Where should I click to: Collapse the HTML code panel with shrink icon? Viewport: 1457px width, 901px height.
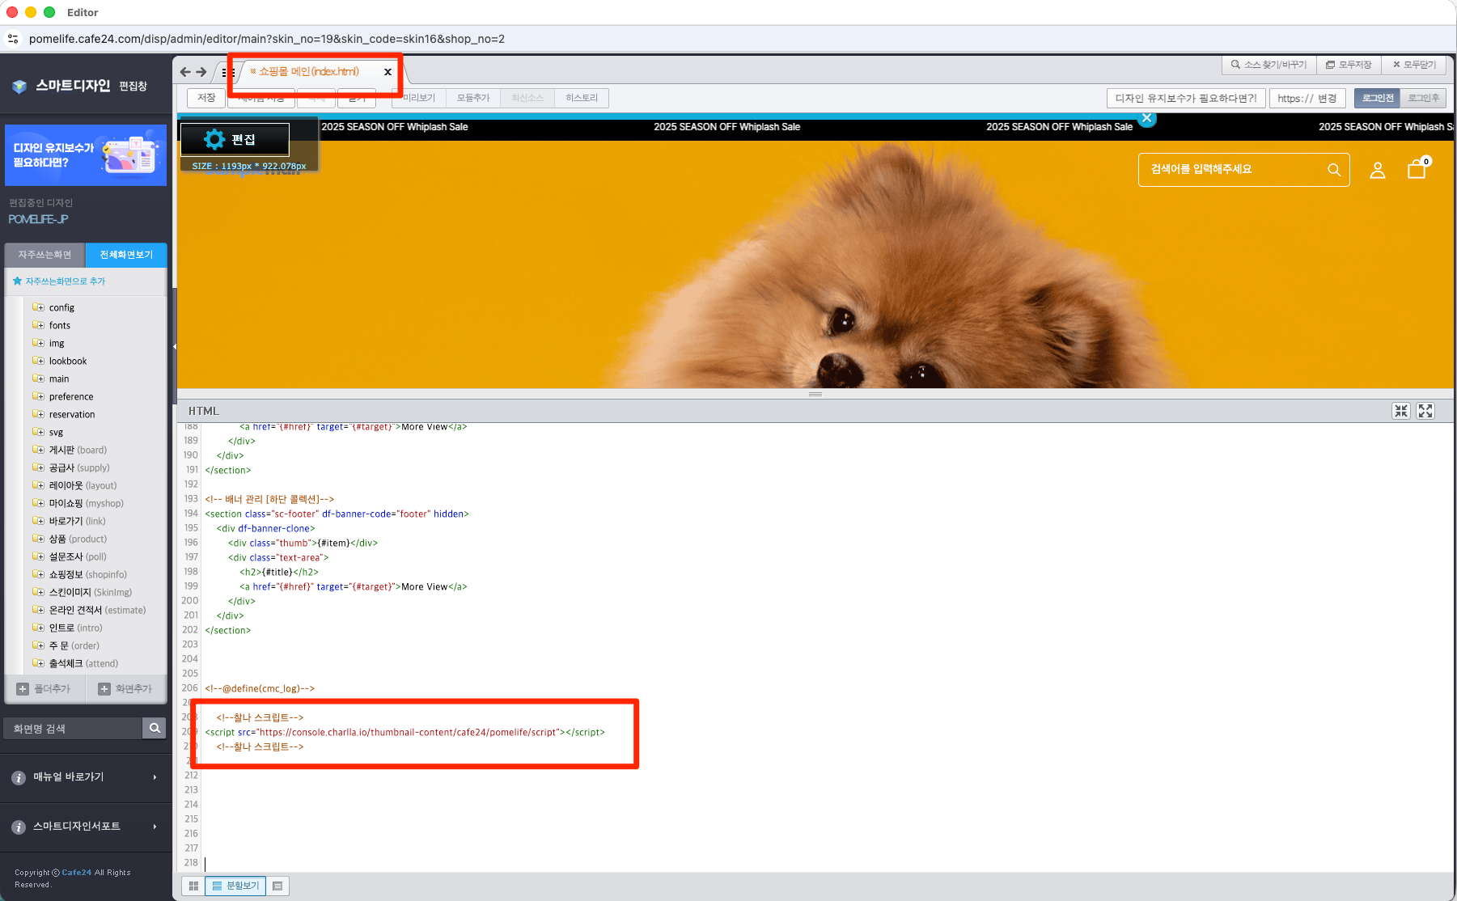pyautogui.click(x=1401, y=411)
